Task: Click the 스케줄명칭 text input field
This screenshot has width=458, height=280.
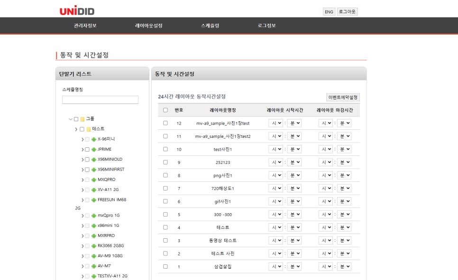Action: (100, 100)
